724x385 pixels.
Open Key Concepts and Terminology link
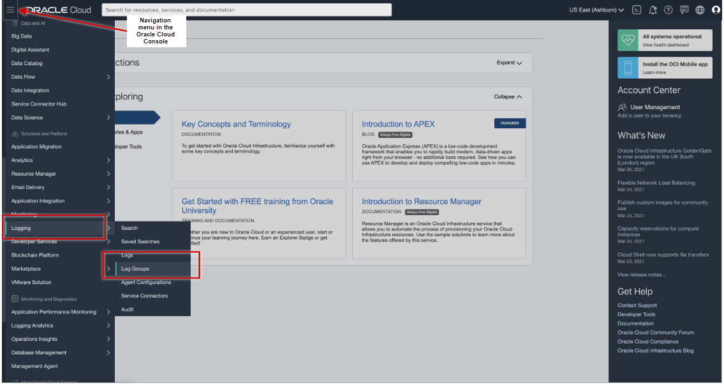(237, 124)
